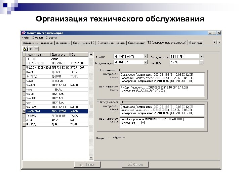242x181 pixels.
Task: Click the list's vertical scrollbar thumb
Action: 91,106
